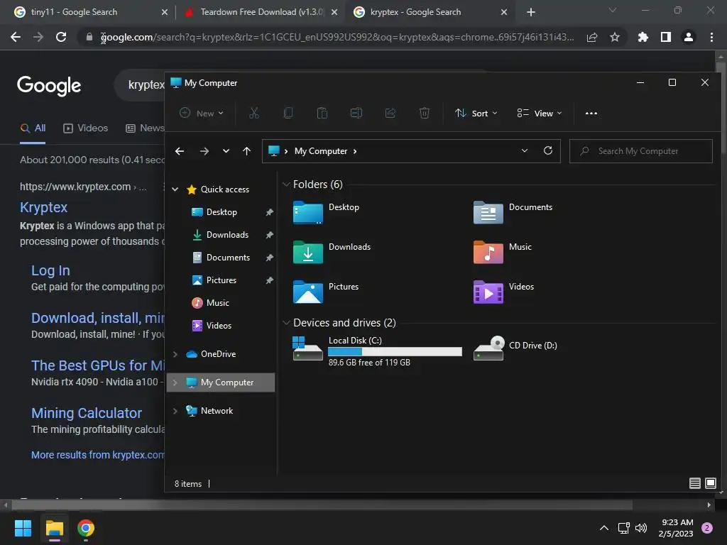Expand the address bar history dropdown
Viewport: 727px width, 545px height.
click(x=525, y=150)
